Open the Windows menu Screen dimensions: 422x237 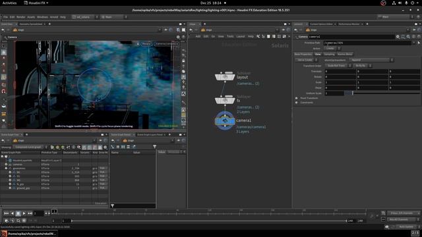tap(42, 17)
